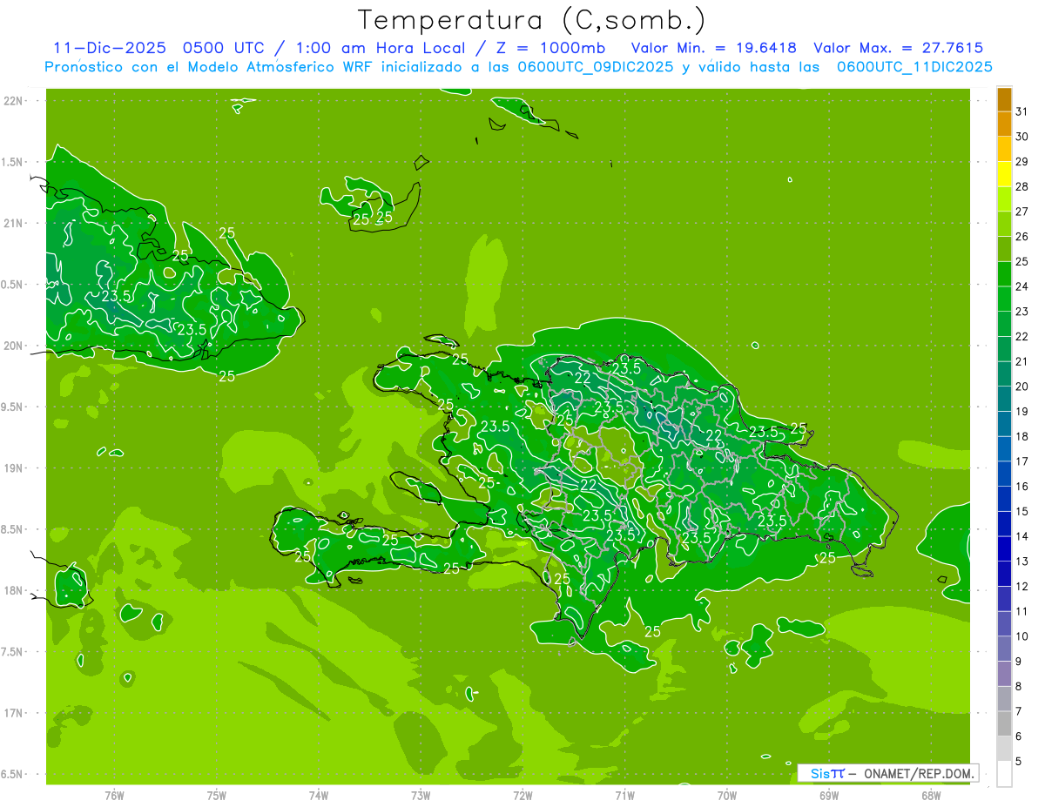Click the dark blue legend swatch between 13 and 14

coord(1004,548)
